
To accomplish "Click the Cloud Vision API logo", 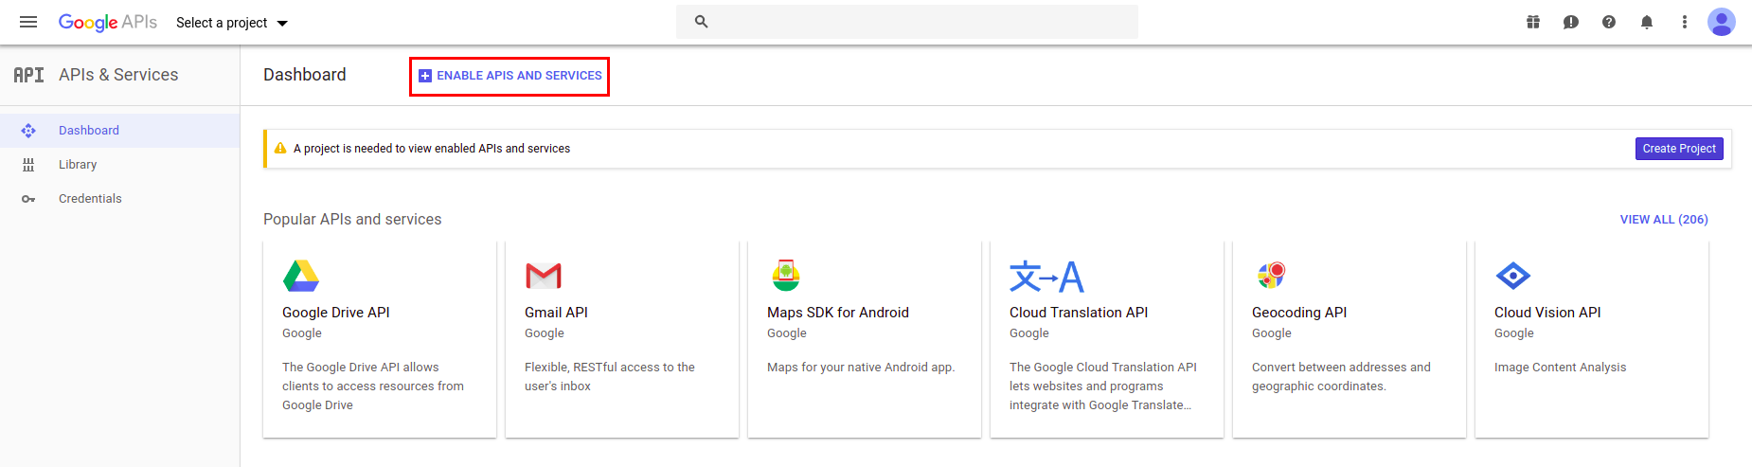I will point(1513,276).
